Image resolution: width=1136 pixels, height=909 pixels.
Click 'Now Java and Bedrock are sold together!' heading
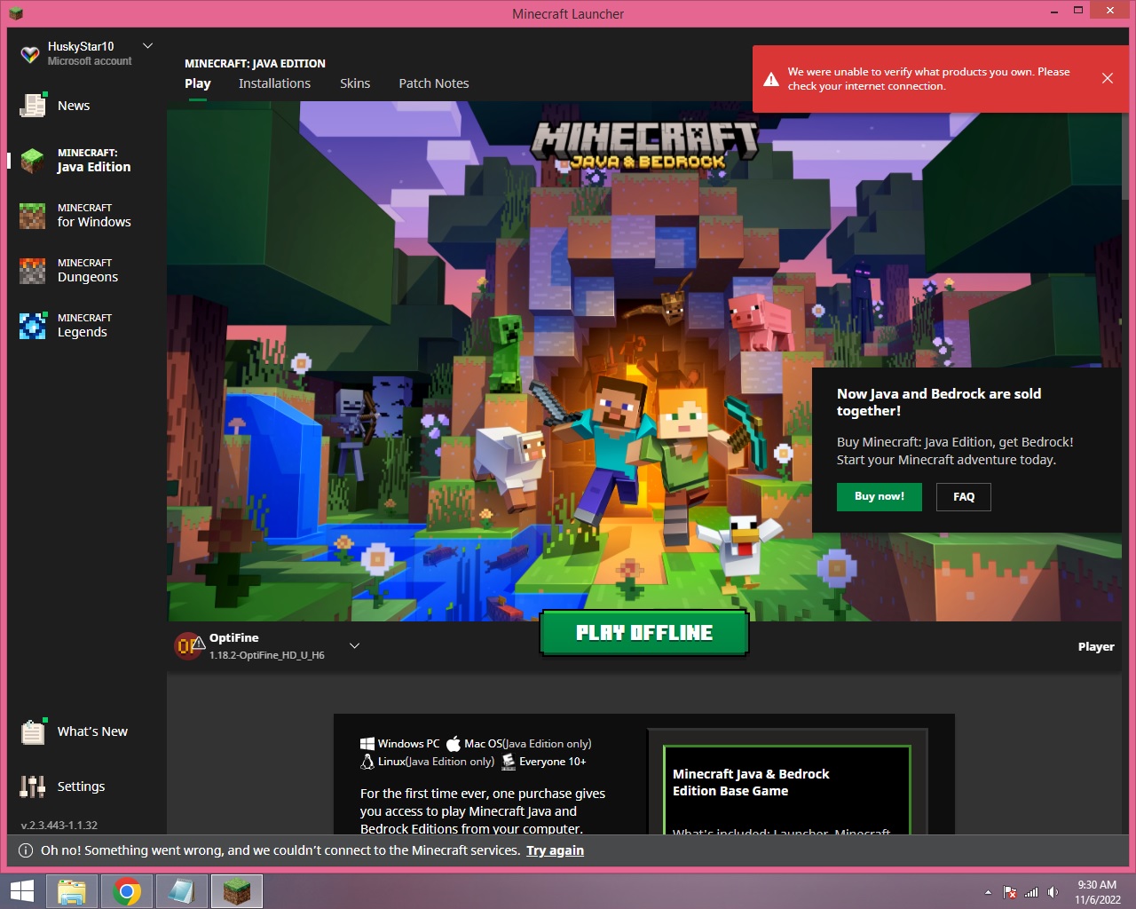pyautogui.click(x=939, y=402)
